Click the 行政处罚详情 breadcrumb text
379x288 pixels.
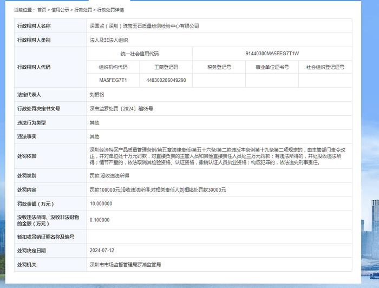coord(110,10)
